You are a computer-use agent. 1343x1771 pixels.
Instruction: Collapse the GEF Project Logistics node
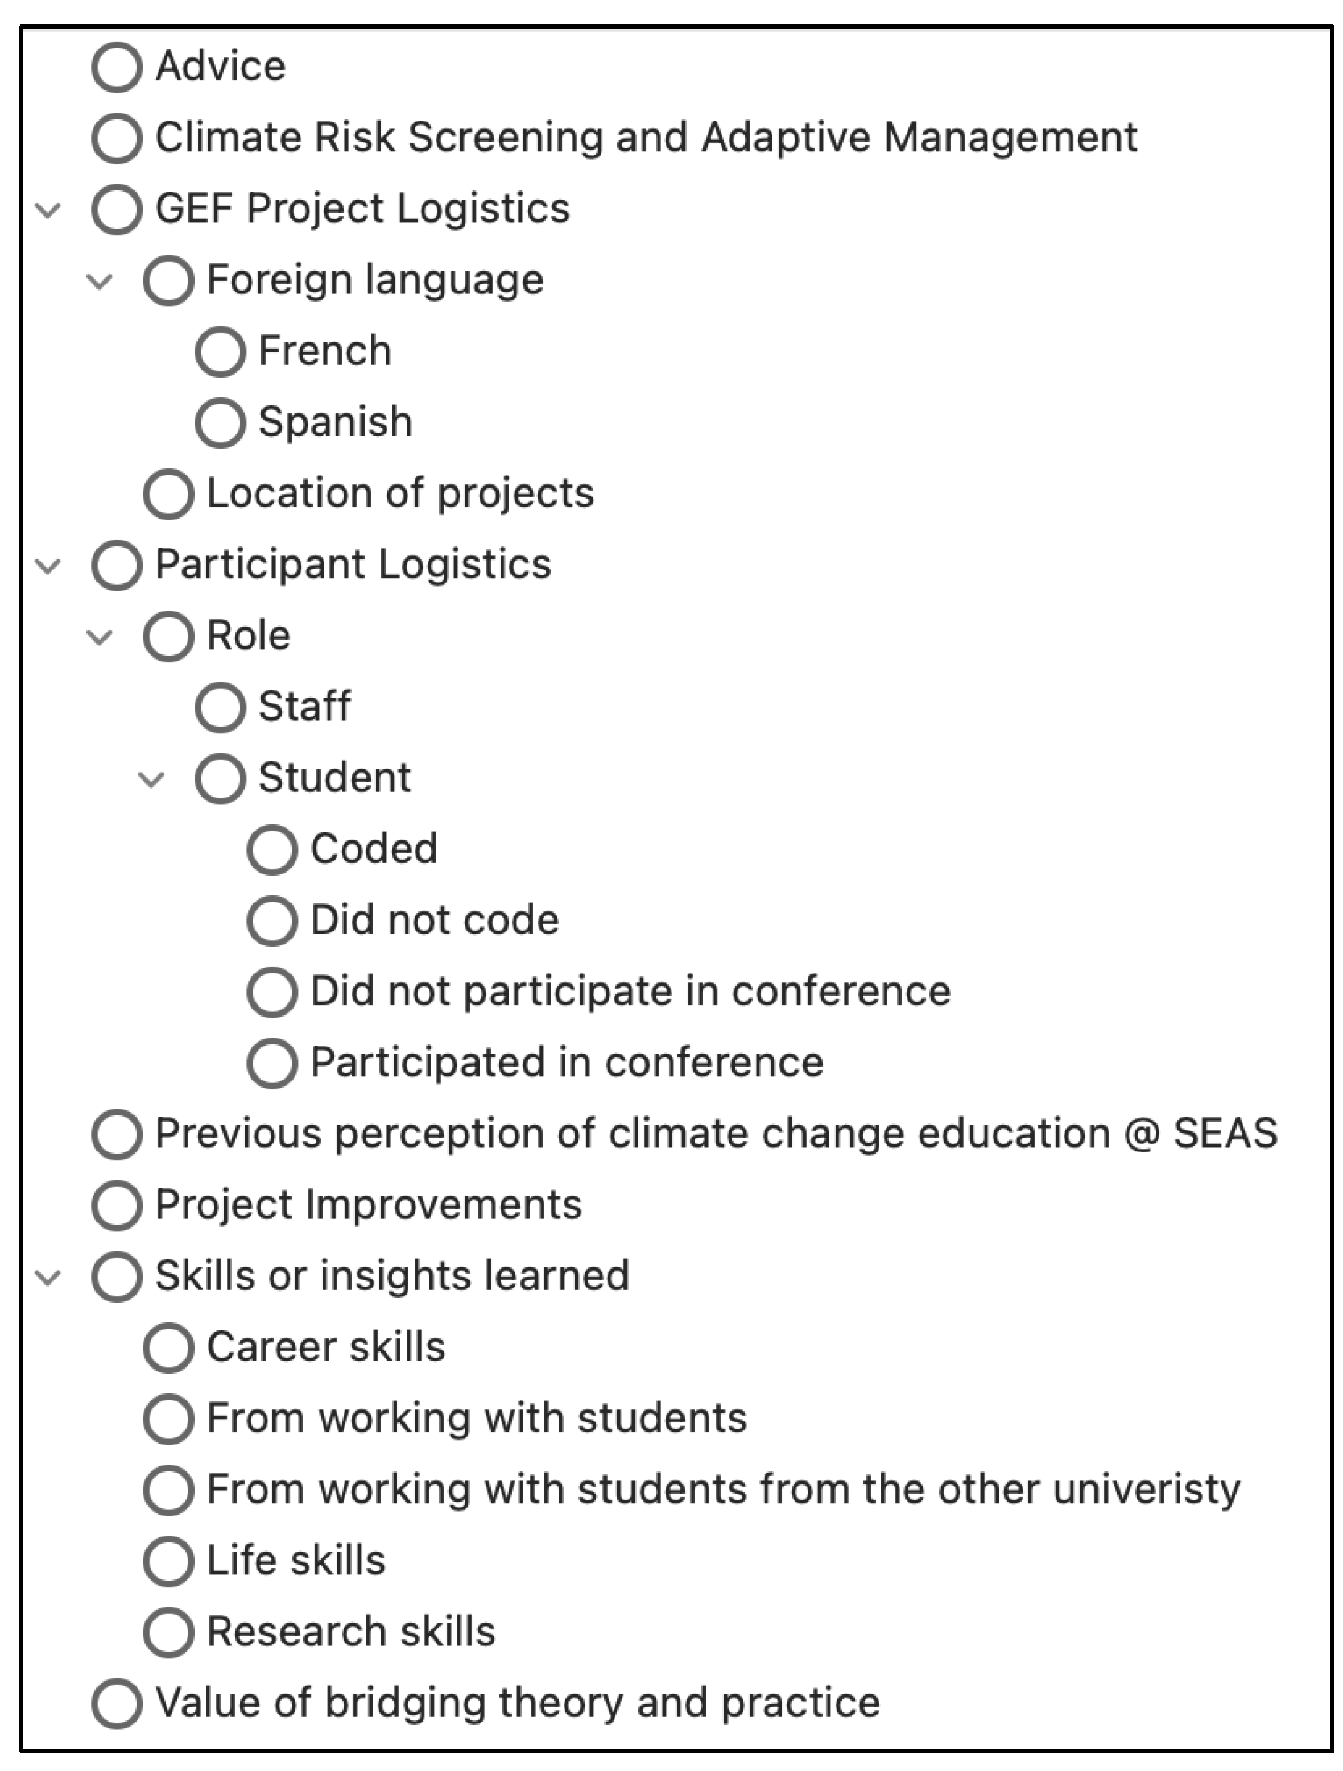(x=49, y=210)
